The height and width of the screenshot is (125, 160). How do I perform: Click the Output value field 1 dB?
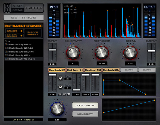(x=151, y=64)
